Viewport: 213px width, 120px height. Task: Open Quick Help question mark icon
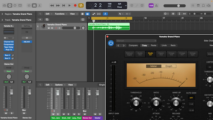click(15, 5)
